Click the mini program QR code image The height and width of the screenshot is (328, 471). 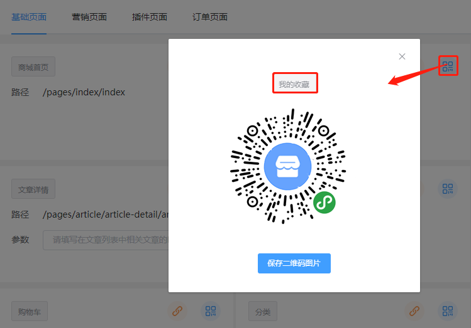click(x=288, y=166)
